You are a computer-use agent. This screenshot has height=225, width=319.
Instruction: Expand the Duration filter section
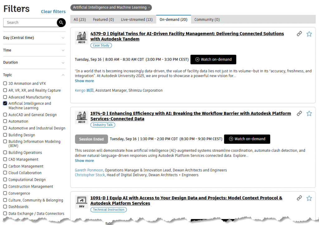click(x=34, y=62)
